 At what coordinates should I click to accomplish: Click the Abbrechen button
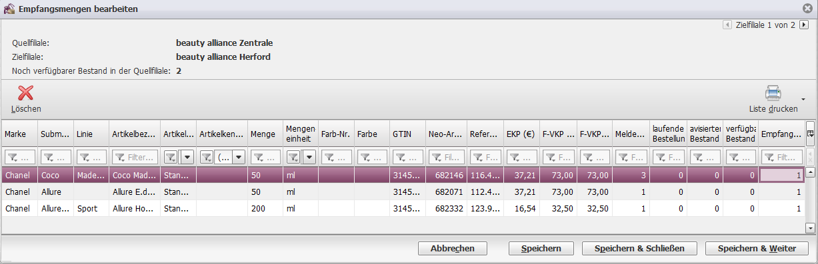(x=453, y=248)
